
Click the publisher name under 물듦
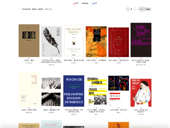[29, 63]
